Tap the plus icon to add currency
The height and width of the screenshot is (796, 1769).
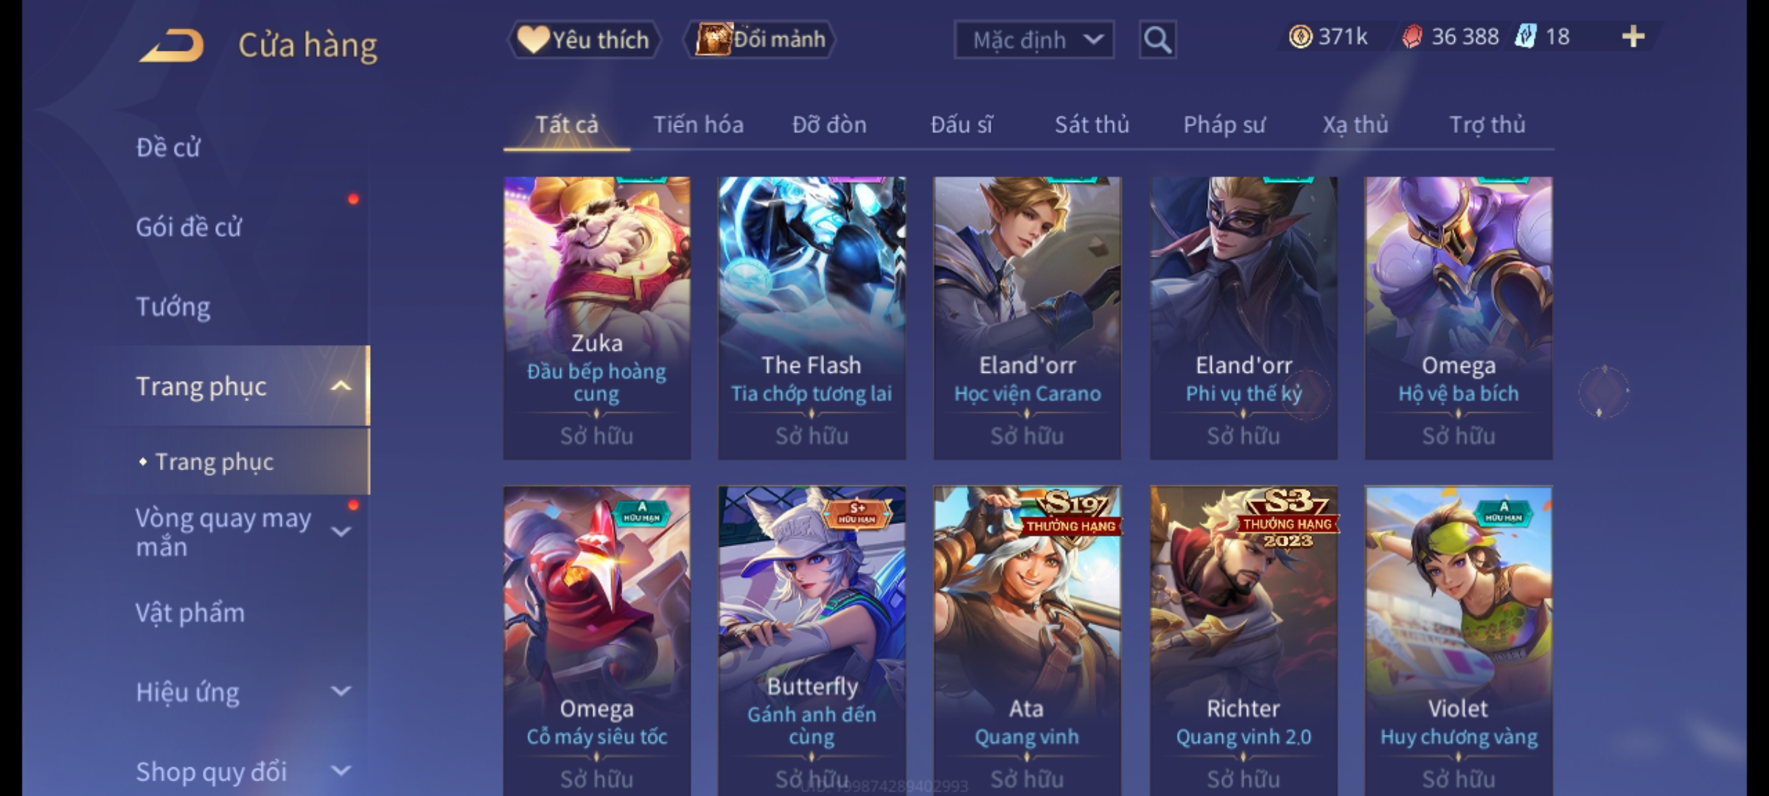coord(1633,37)
